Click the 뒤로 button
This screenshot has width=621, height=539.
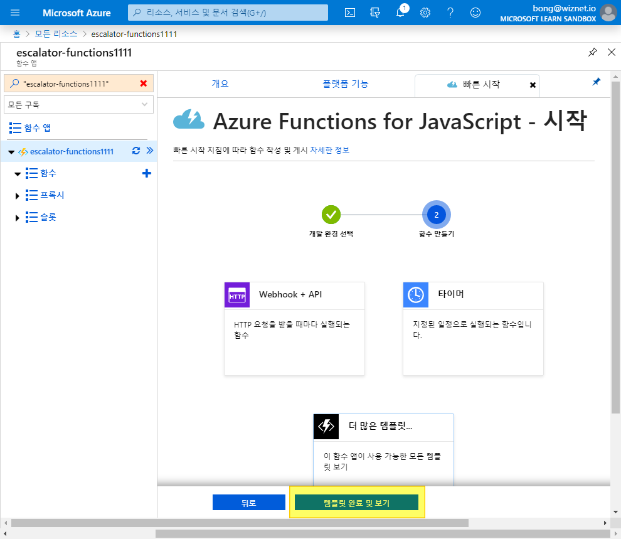click(x=249, y=503)
